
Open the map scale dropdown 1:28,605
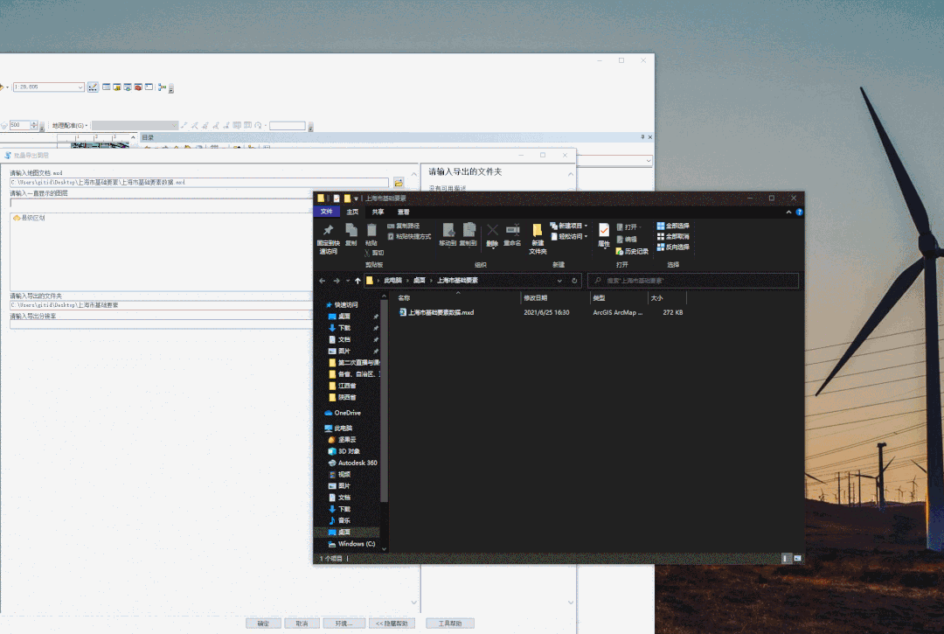(80, 87)
